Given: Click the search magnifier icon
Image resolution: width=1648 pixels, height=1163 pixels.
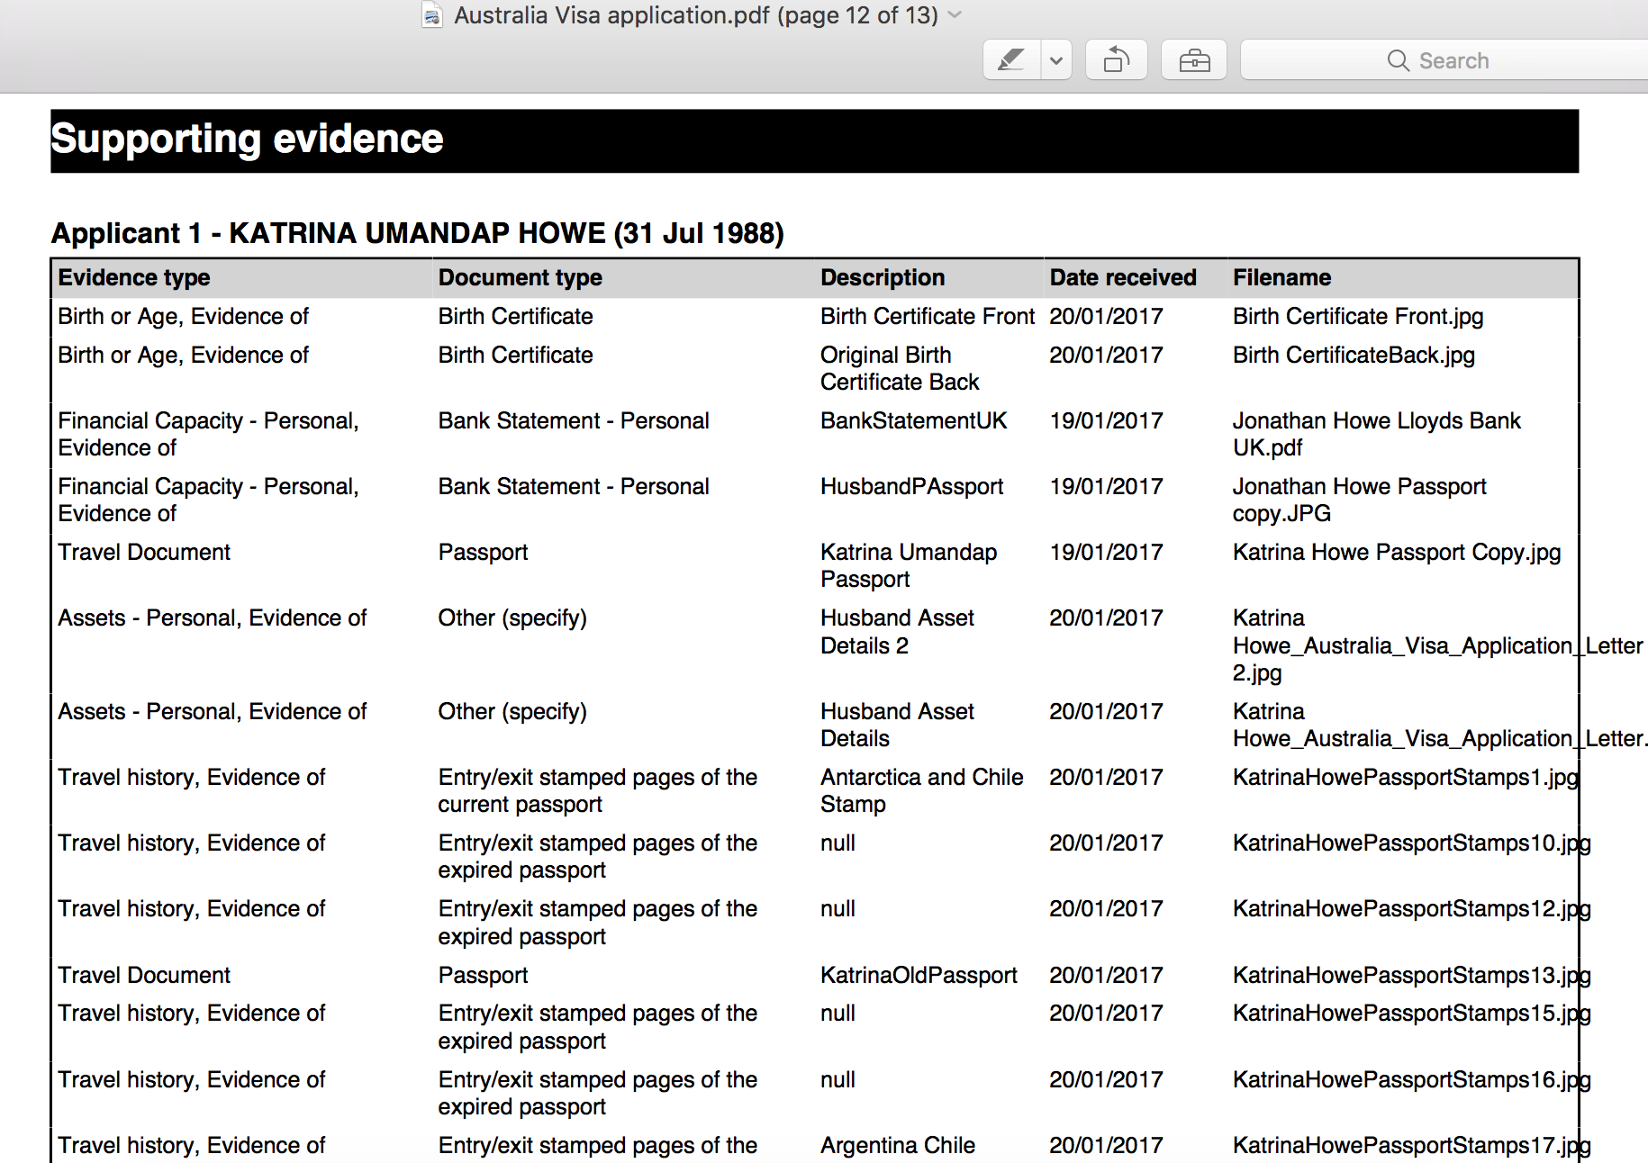Looking at the screenshot, I should point(1398,60).
